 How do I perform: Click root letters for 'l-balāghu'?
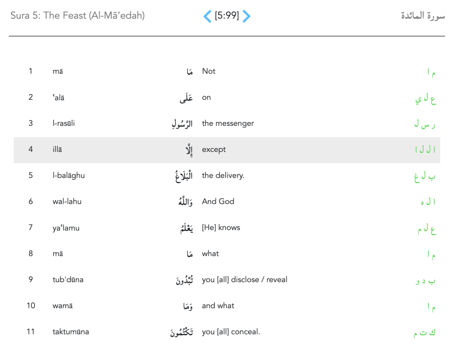pos(424,177)
